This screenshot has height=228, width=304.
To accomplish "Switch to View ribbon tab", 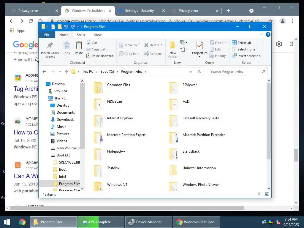I will 98,35.
